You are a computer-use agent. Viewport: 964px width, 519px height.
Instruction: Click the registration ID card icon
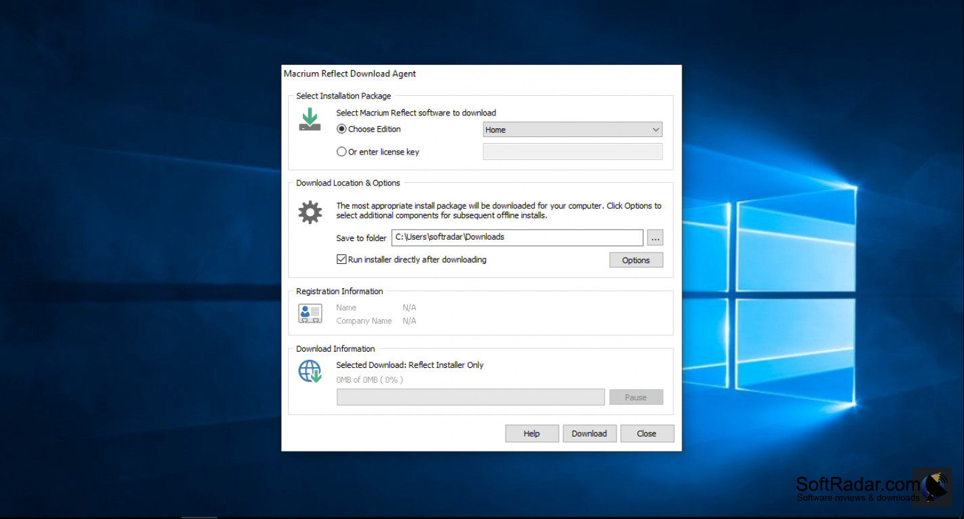tap(310, 313)
